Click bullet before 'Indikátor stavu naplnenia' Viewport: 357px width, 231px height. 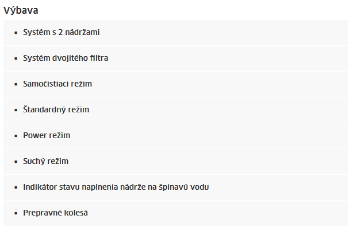(x=16, y=187)
